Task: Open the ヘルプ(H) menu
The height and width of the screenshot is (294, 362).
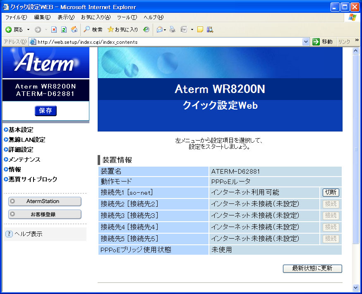Action: pyautogui.click(x=153, y=17)
